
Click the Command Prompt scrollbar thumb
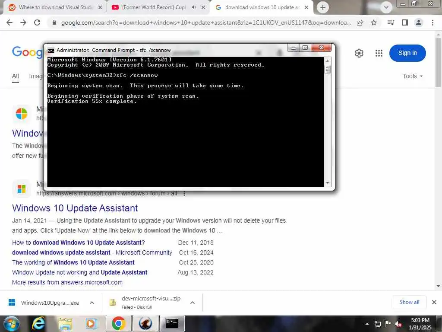pyautogui.click(x=327, y=69)
